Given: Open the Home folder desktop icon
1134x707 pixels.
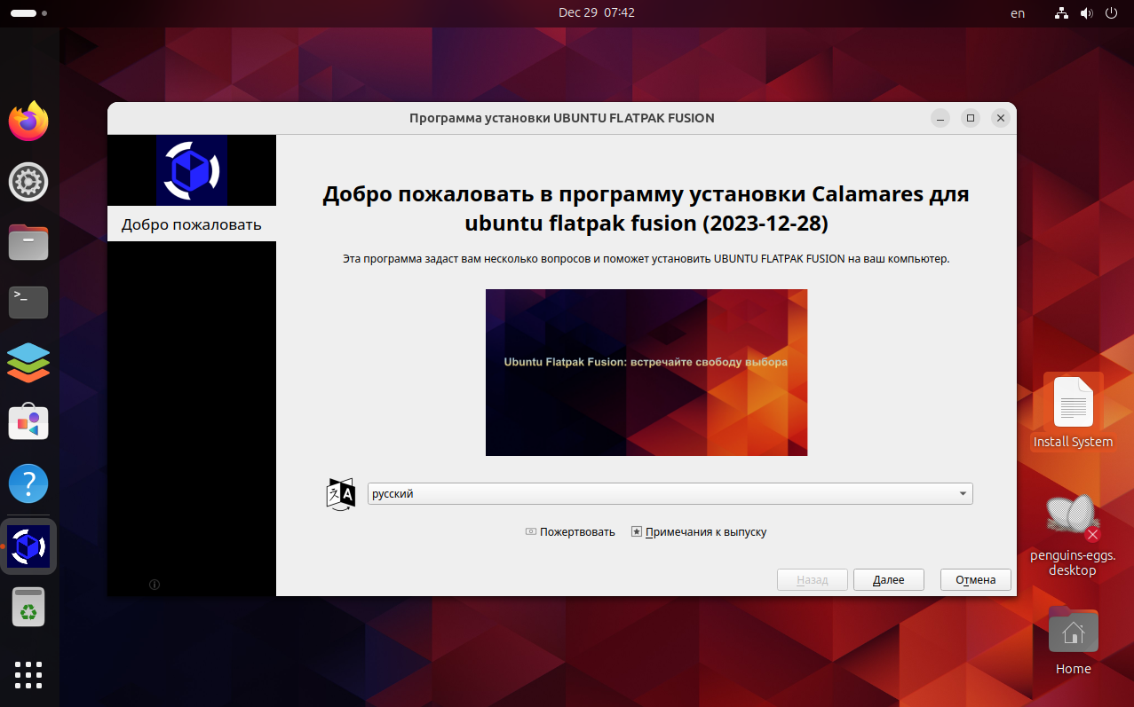Looking at the screenshot, I should point(1073,641).
